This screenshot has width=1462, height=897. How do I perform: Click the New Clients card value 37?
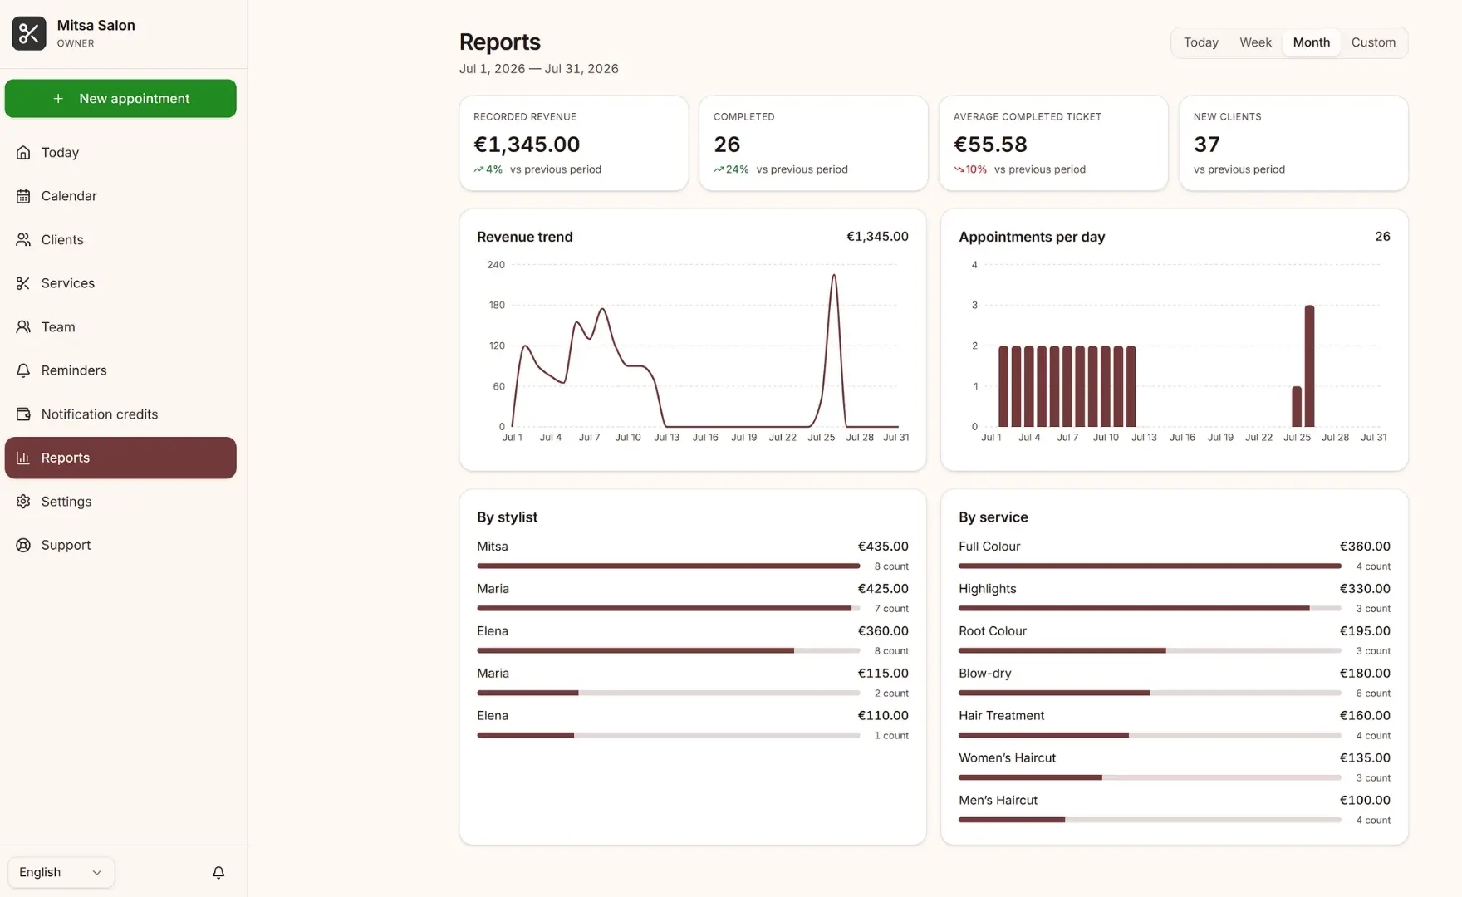click(x=1207, y=145)
